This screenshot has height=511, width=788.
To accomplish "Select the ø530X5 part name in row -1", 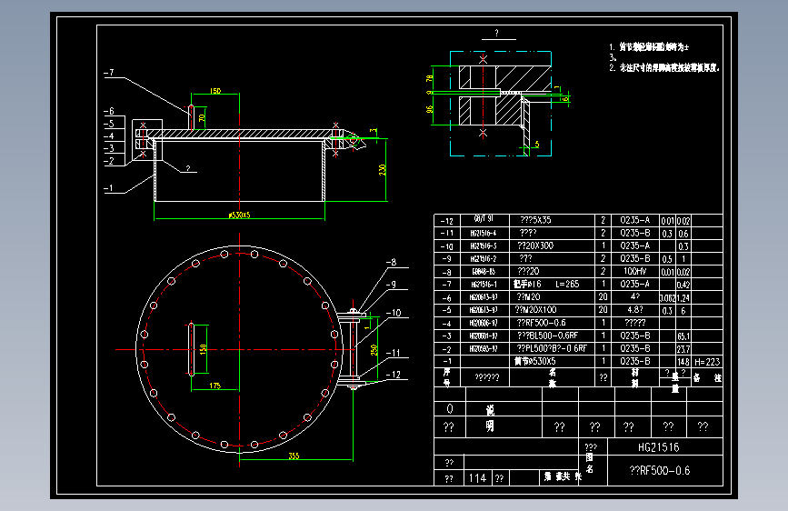I will (534, 361).
